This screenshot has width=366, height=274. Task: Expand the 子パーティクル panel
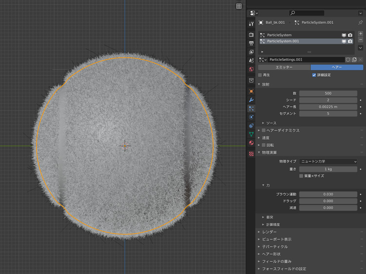pyautogui.click(x=275, y=247)
